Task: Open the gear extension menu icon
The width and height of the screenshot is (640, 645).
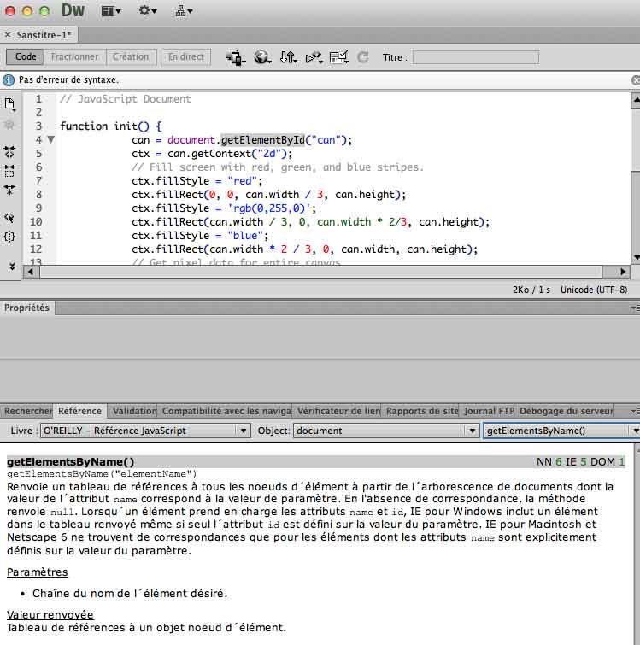Action: click(148, 11)
